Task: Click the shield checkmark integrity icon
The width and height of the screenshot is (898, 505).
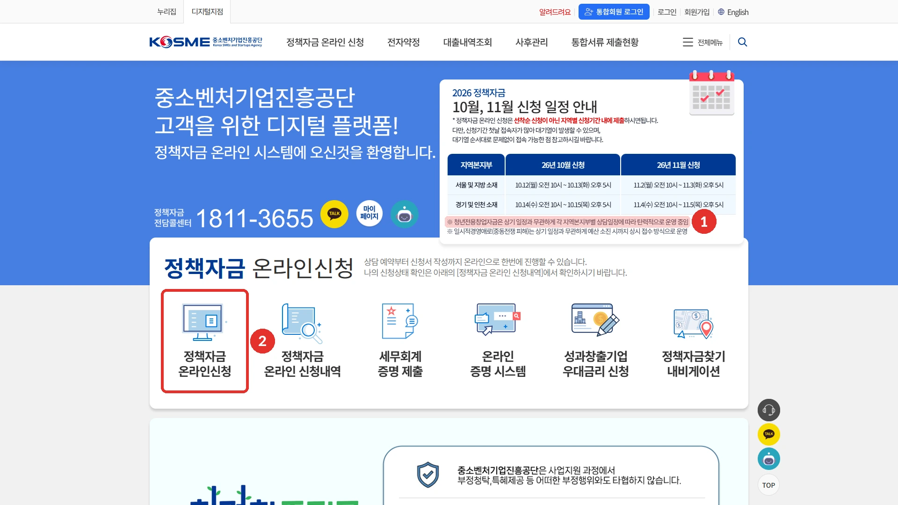Action: click(427, 475)
